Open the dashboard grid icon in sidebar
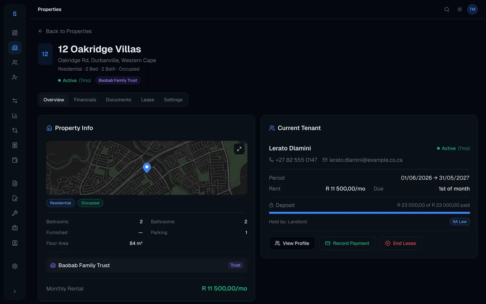The height and width of the screenshot is (304, 486). 14,33
